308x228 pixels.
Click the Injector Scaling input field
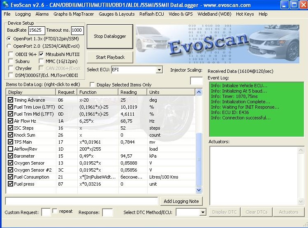pos(196,81)
